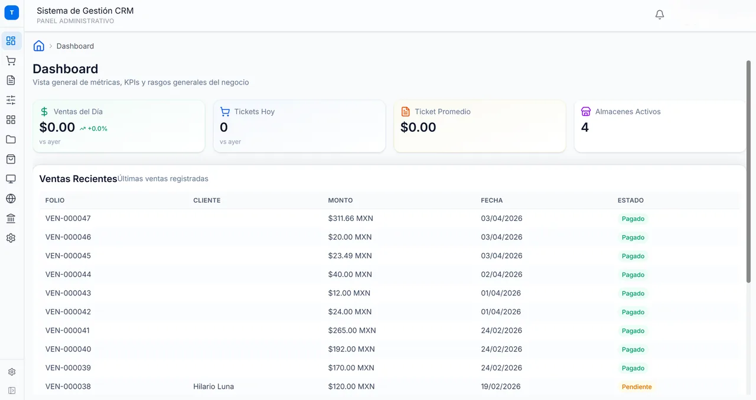This screenshot has width=756, height=400.
Task: Click the blue T logo
Action: pyautogui.click(x=12, y=12)
